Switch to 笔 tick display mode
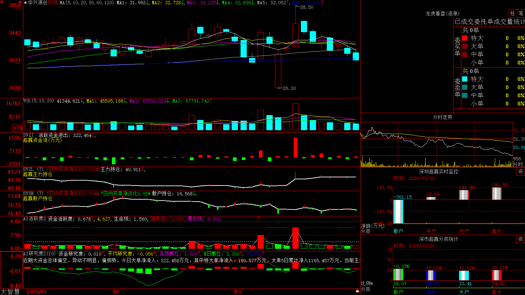Viewport: 525px width, 295px height. click(521, 13)
